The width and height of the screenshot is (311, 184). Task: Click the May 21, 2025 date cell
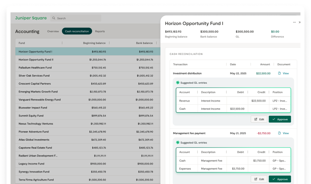[x=238, y=133]
